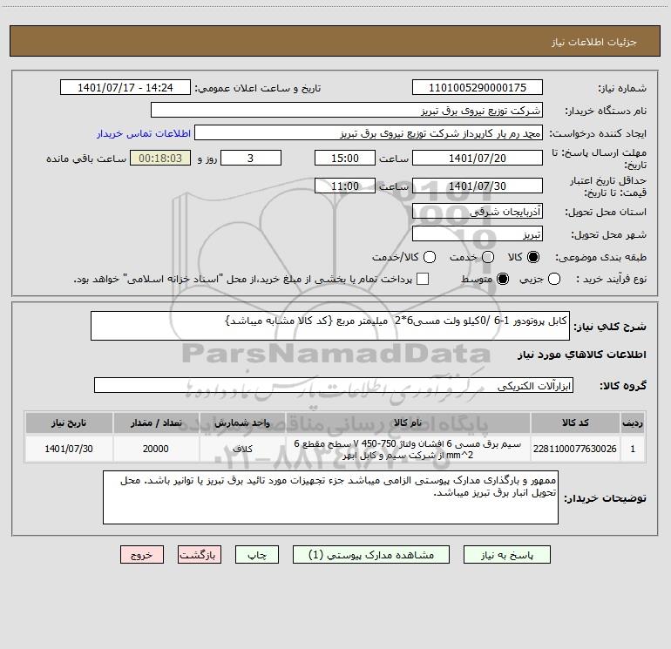Click the general need description text box
Screen dimensions: 671x649
(330, 326)
